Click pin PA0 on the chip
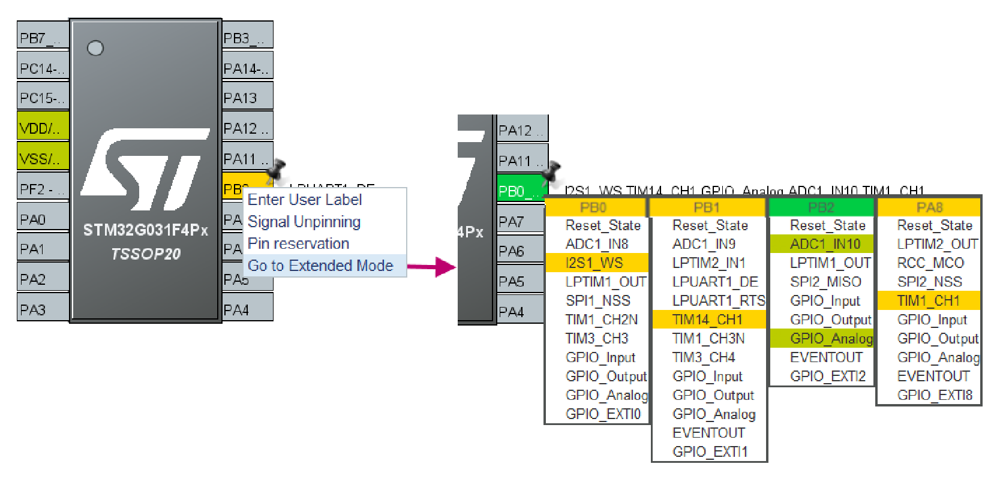This screenshot has width=1000, height=500. tap(43, 217)
